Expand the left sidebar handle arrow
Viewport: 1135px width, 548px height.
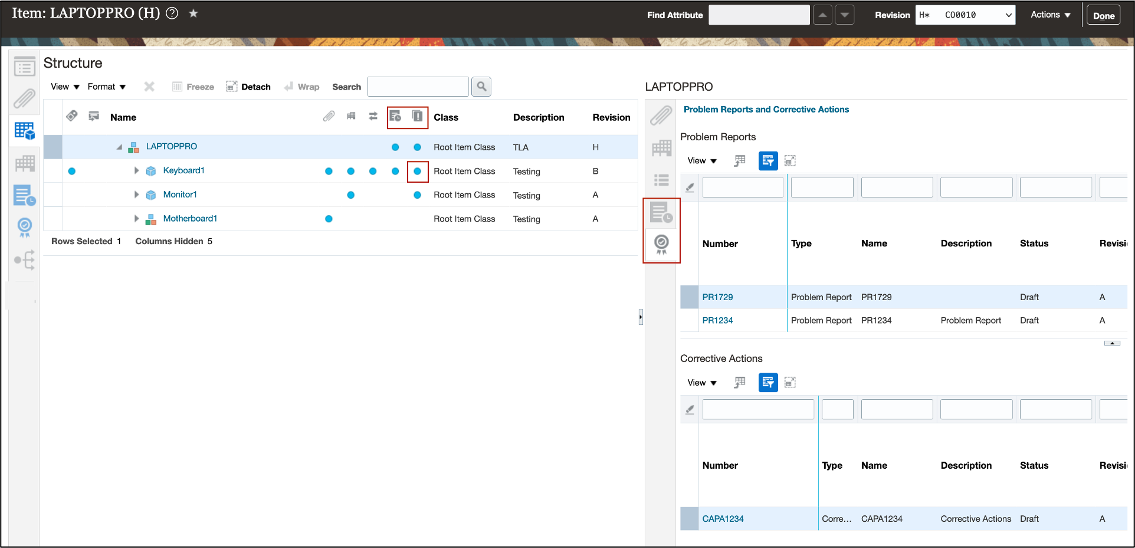pos(35,302)
